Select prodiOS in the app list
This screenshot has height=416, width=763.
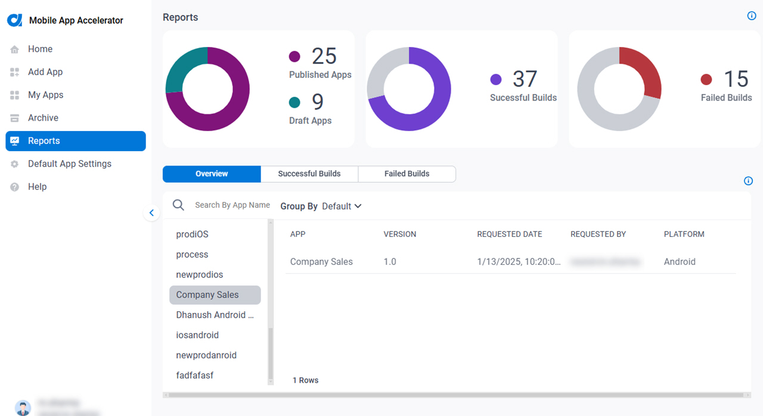tap(215, 234)
